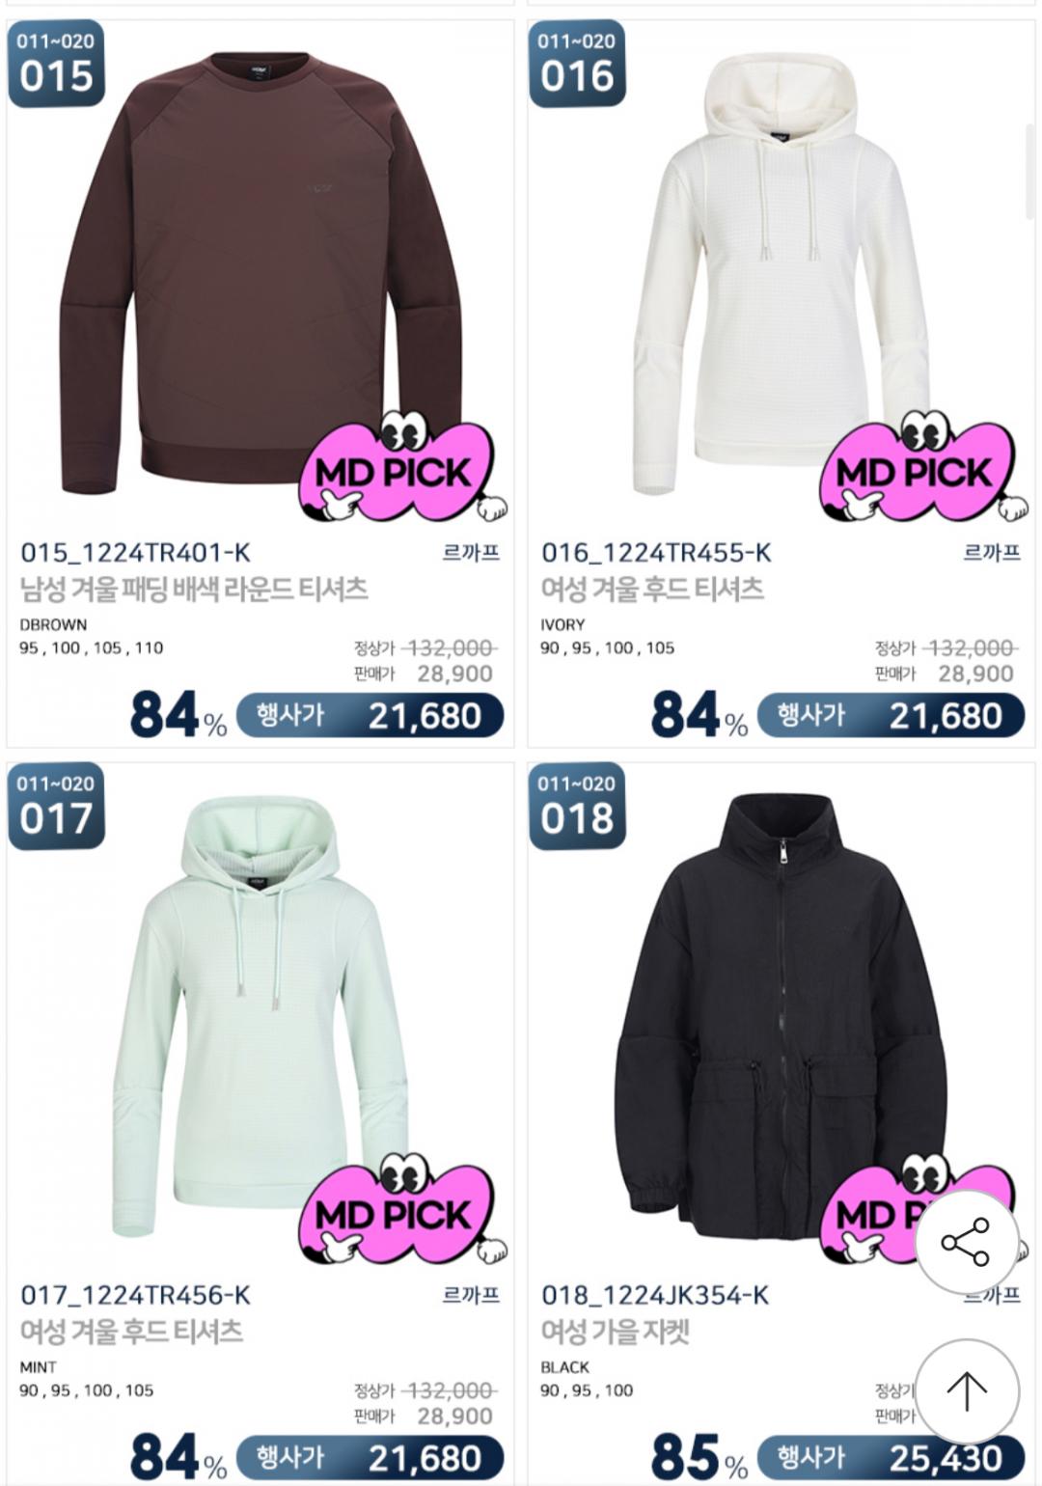Open product code 015_1224TR401-K
Image resolution: width=1042 pixels, height=1486 pixels.
[x=135, y=553]
